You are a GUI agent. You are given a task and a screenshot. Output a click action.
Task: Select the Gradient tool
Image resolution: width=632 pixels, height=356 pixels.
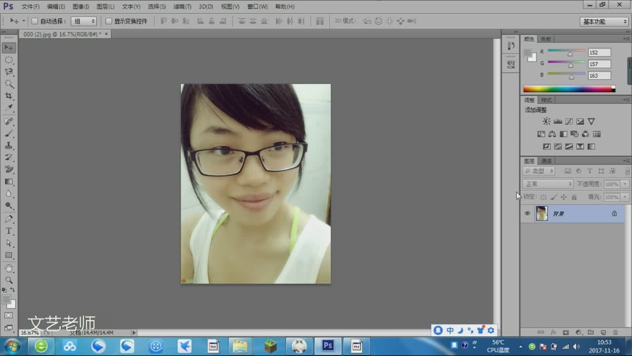pos(9,181)
